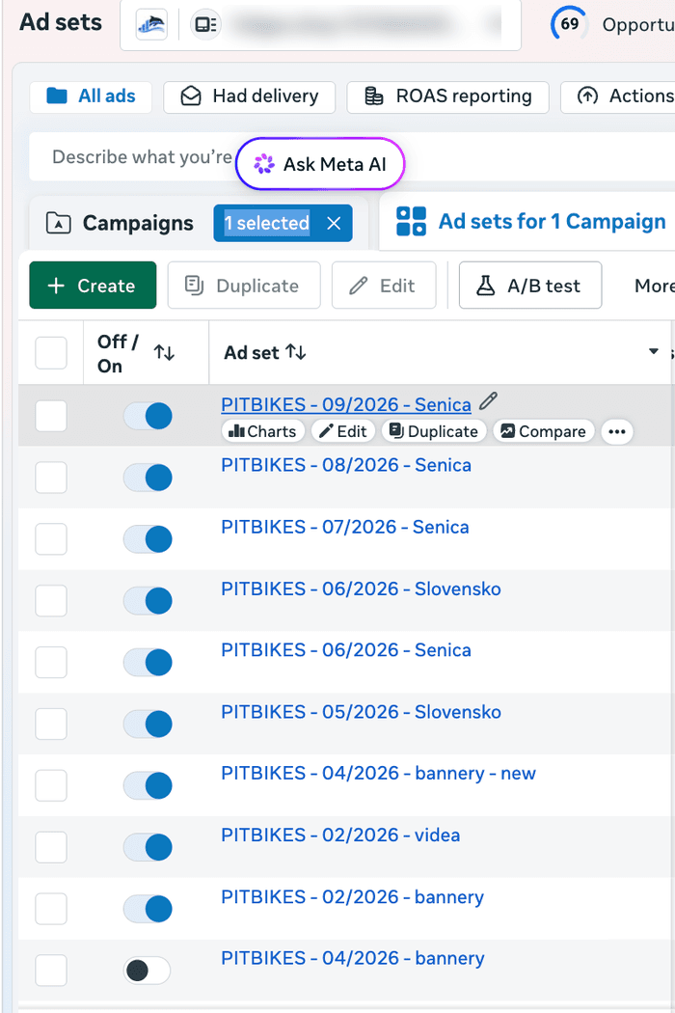Image resolution: width=675 pixels, height=1013 pixels.
Task: Turn off PITBIKES 09/2026 Senica toggle
Action: 148,416
